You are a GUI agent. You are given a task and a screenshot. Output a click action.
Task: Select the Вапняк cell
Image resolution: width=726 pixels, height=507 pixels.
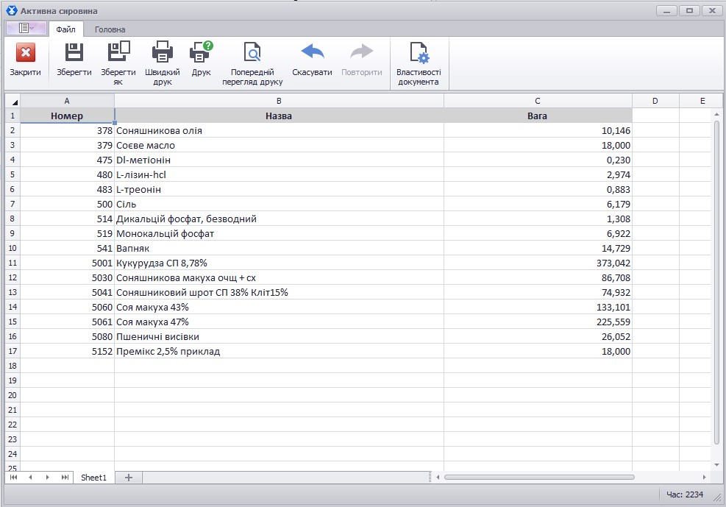coord(279,248)
